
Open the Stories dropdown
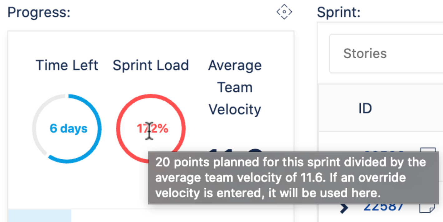(386, 54)
